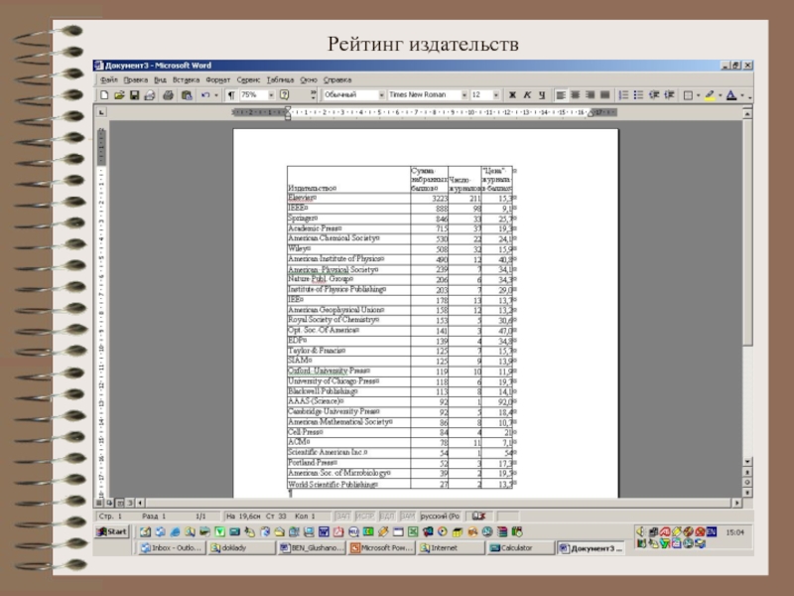Toggle bold formatting (Ж button)
The width and height of the screenshot is (794, 596).
tap(512, 95)
